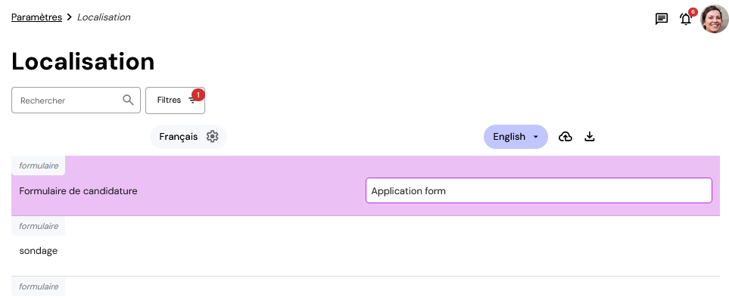Download translations file icon
The height and width of the screenshot is (300, 729).
[x=590, y=137]
